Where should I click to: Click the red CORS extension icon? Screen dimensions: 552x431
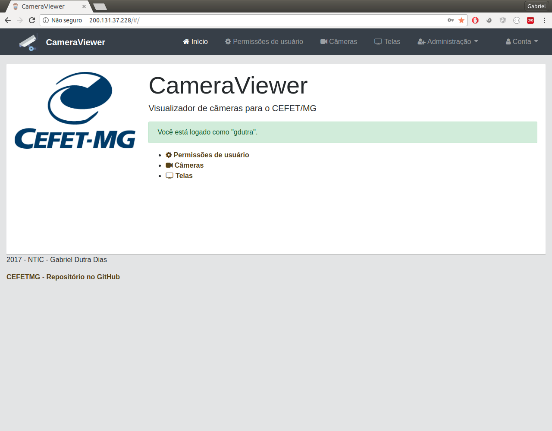tap(530, 20)
